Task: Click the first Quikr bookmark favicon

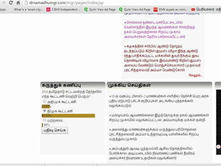Action: click(86, 9)
